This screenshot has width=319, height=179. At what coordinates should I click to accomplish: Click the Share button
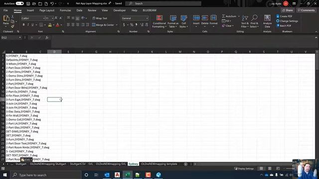tap(288, 10)
